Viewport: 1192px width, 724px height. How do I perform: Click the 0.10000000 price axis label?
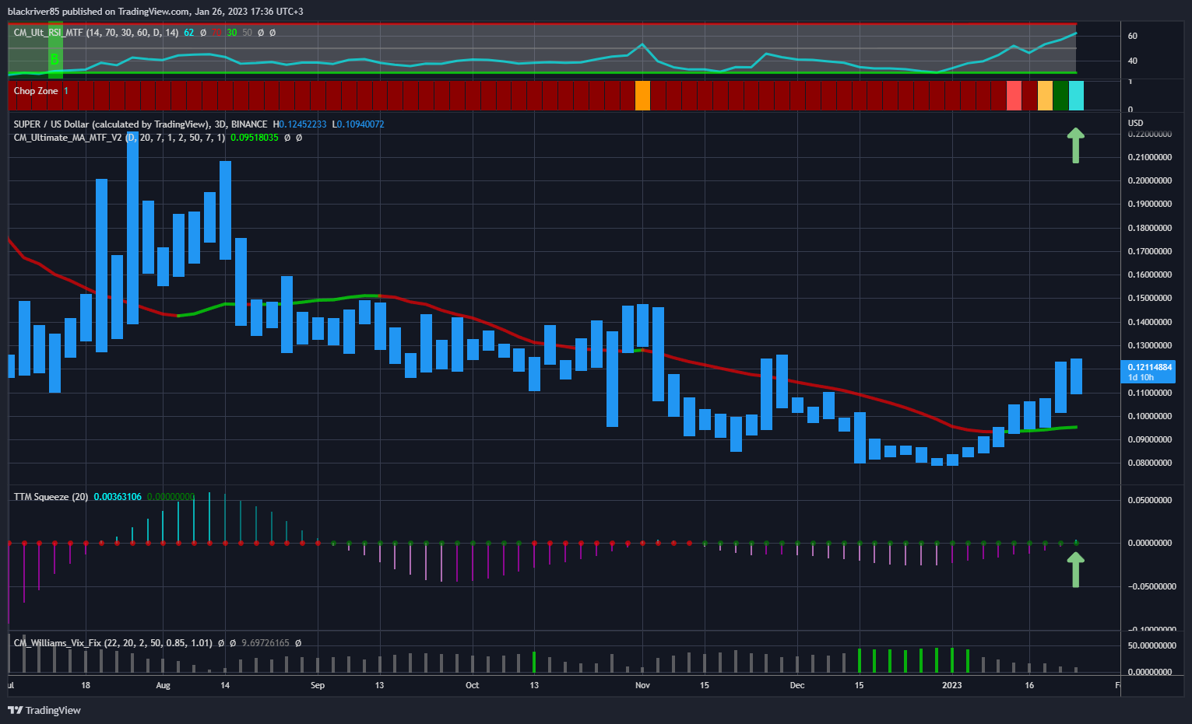coord(1150,417)
